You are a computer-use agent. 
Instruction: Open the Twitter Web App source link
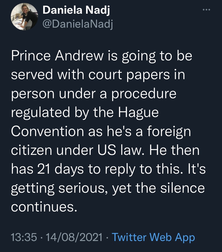coord(153,237)
